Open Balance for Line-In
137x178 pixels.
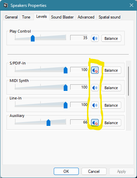coord(111,105)
